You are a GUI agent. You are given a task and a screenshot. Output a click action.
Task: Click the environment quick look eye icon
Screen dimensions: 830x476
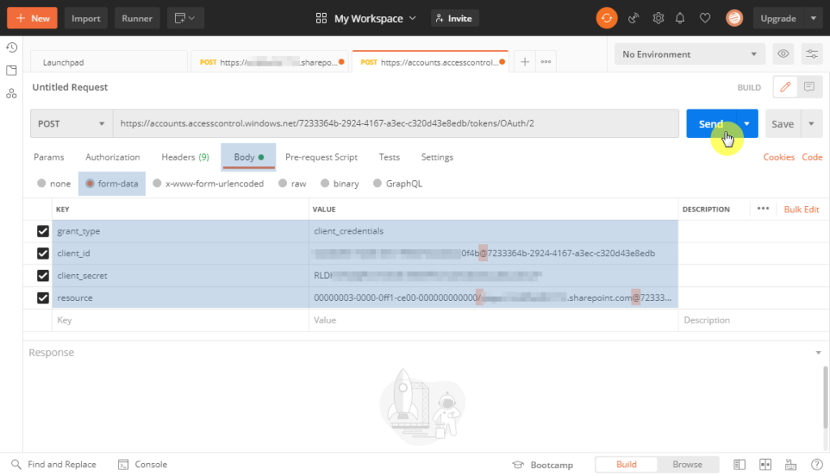(x=784, y=54)
